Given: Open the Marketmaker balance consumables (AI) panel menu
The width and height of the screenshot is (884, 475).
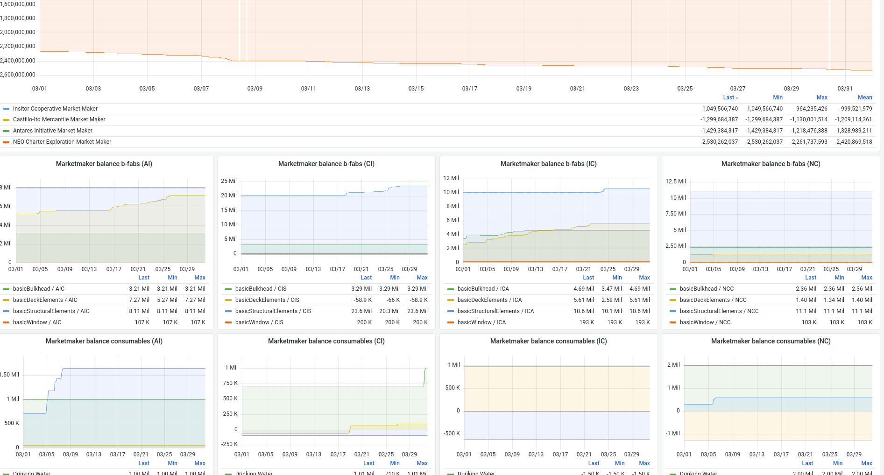Looking at the screenshot, I should 104,341.
